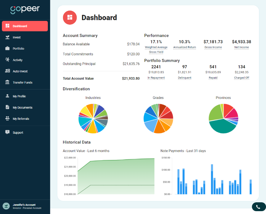The width and height of the screenshot is (266, 214).
Task: Open the phone call floating button
Action: coord(258,207)
